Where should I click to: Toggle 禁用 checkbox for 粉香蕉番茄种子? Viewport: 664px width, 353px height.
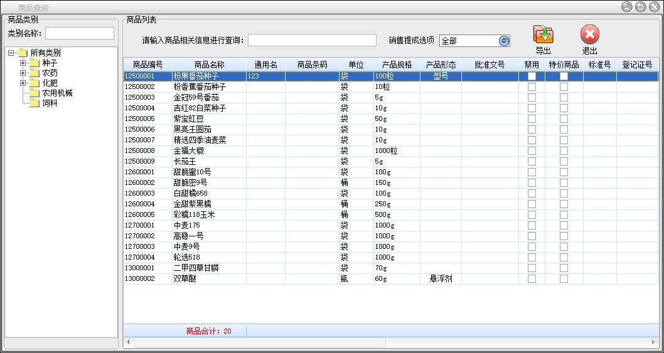532,87
